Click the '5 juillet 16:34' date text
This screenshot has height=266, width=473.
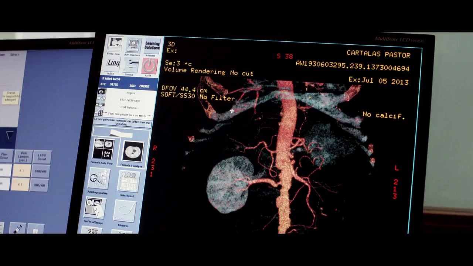[111, 79]
